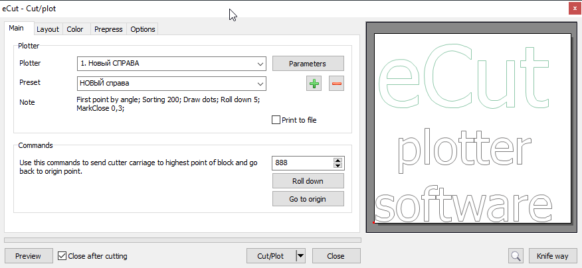Image resolution: width=582 pixels, height=268 pixels.
Task: Open plotter Parameters button
Action: [x=308, y=64]
